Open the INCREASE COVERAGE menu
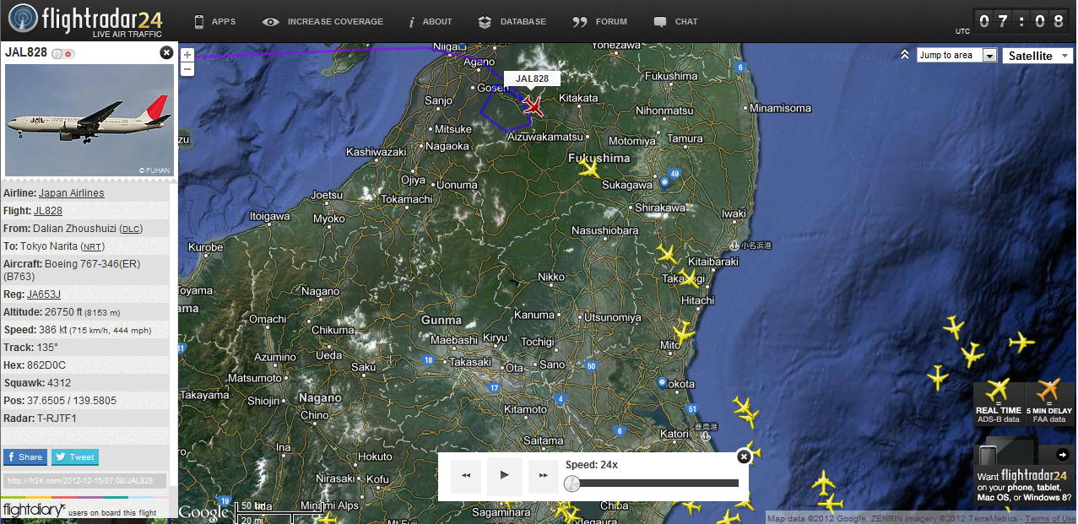The height and width of the screenshot is (524, 1078). click(322, 21)
